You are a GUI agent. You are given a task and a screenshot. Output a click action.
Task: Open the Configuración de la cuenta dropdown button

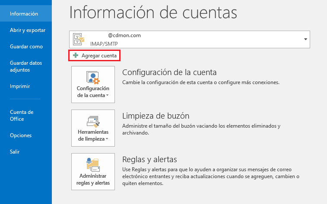pos(93,92)
